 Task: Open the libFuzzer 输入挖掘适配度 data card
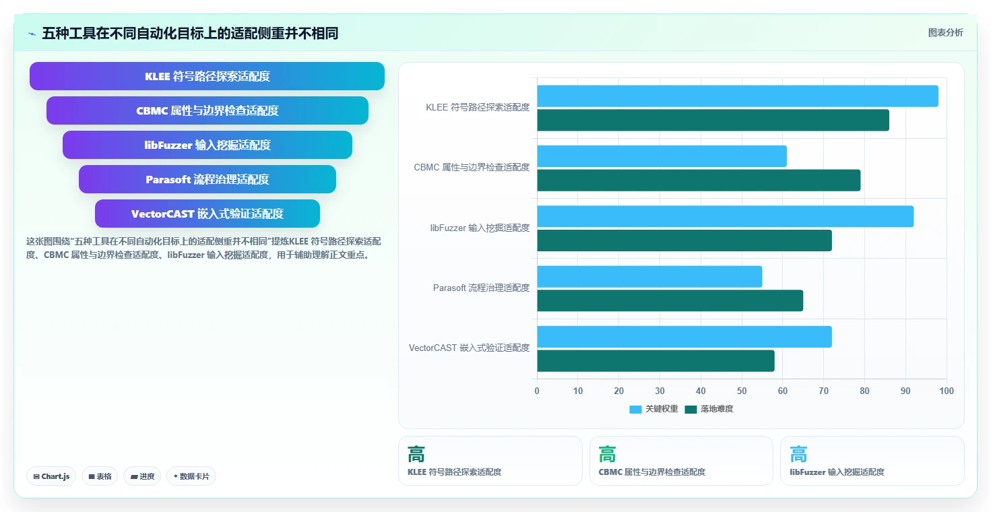[872, 461]
